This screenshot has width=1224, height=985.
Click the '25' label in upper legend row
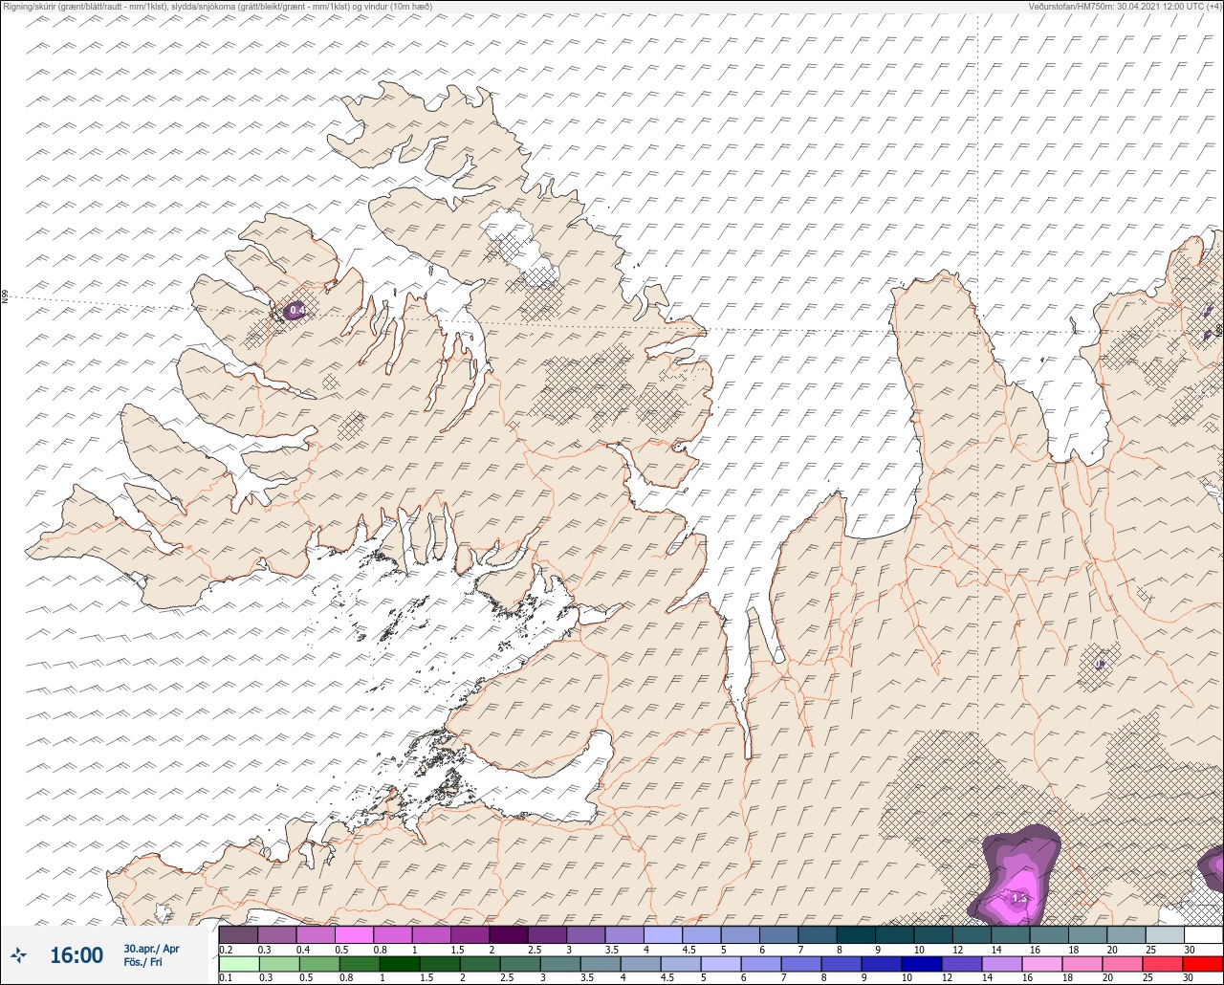click(x=1150, y=950)
